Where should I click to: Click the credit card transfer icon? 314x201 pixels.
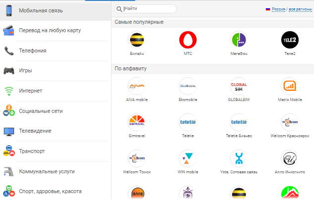pos(8,30)
